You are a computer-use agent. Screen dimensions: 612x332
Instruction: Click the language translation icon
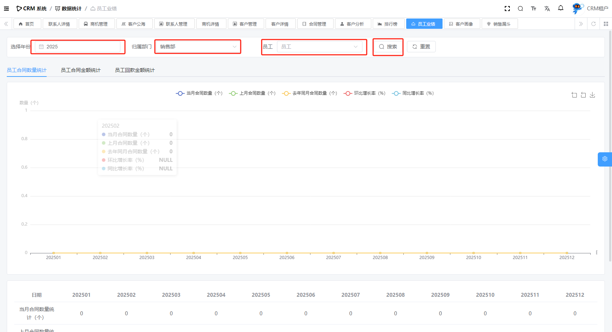tap(547, 9)
